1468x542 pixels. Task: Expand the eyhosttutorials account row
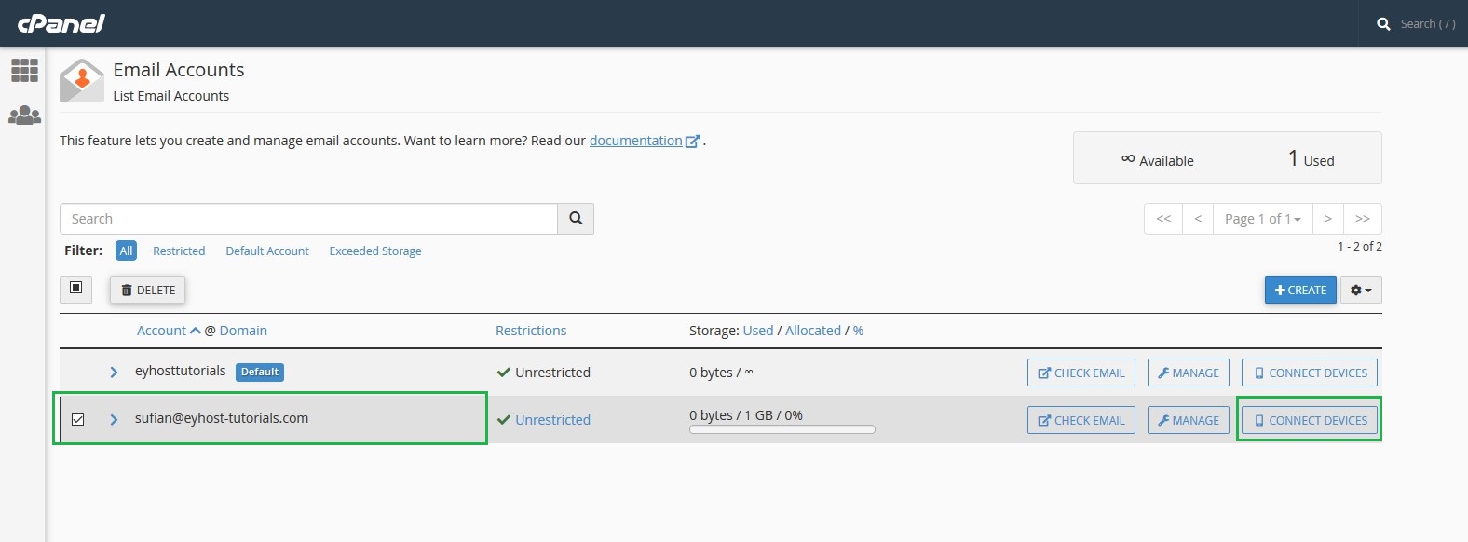point(114,373)
